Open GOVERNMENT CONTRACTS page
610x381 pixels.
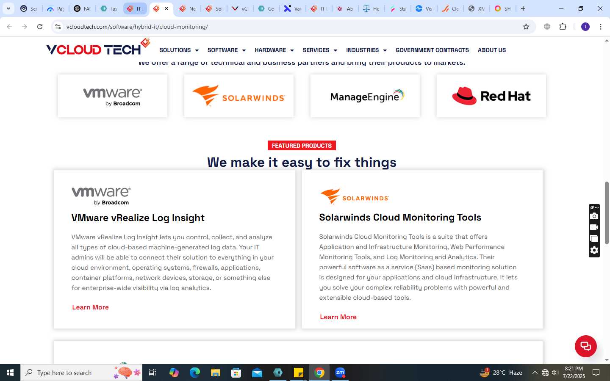coord(432,50)
